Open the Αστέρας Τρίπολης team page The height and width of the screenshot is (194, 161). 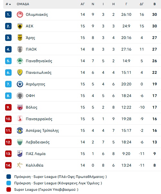(42, 131)
